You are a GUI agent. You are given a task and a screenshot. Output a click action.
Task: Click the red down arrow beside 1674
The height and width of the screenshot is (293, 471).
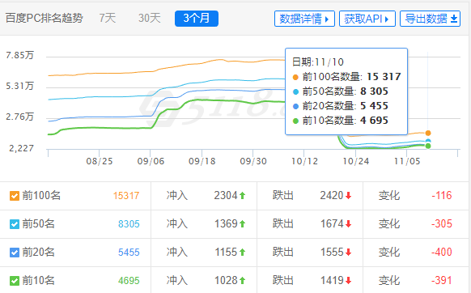(349, 224)
